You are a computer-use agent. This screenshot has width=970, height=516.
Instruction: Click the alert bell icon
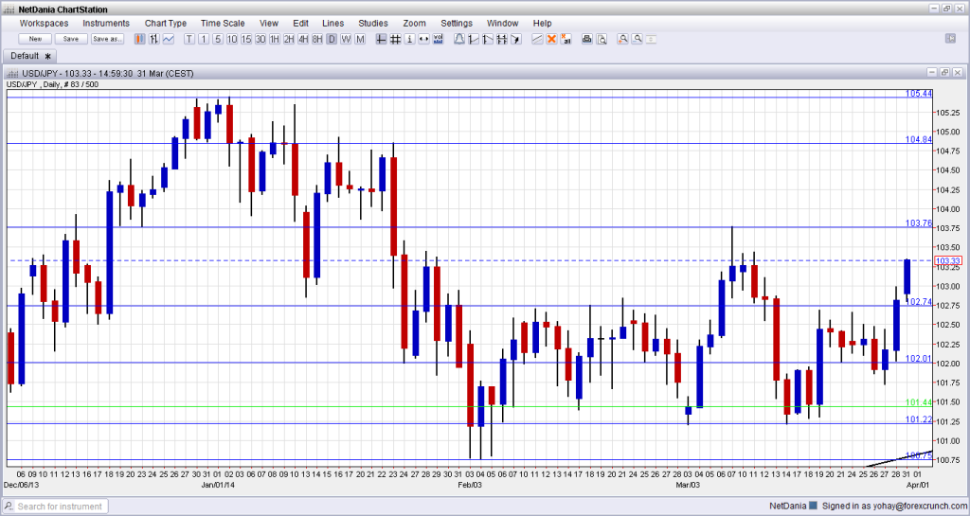pos(459,39)
